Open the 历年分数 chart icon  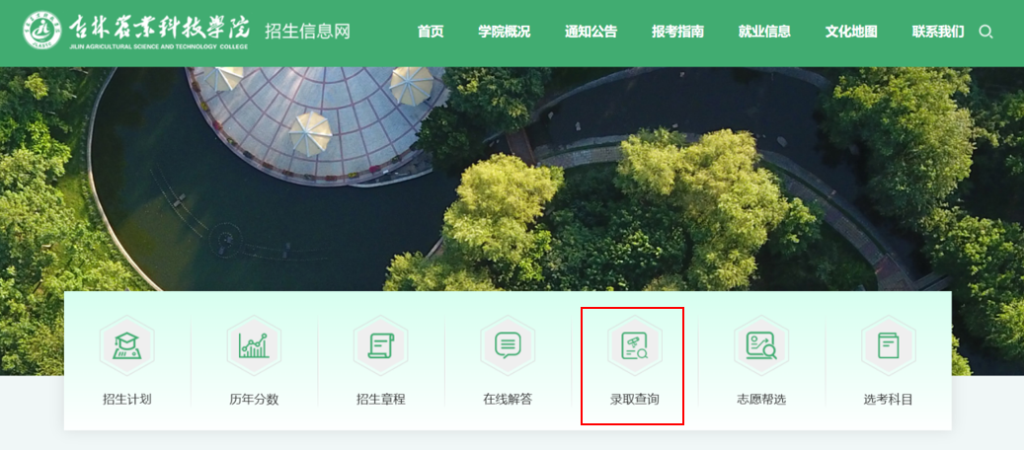(x=254, y=345)
